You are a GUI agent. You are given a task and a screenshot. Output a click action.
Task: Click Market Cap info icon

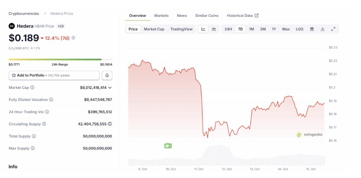point(32,88)
